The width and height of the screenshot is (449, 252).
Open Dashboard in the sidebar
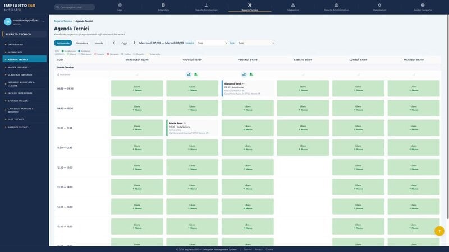24,45
